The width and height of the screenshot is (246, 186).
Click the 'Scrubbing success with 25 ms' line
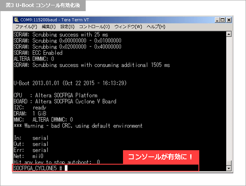(x=61, y=35)
